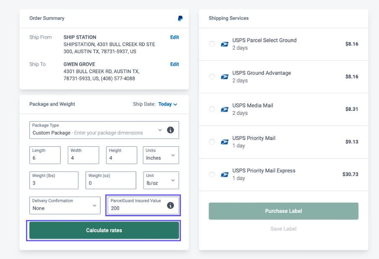Click the Height input field
Image resolution: width=379 pixels, height=259 pixels.
[122, 155]
